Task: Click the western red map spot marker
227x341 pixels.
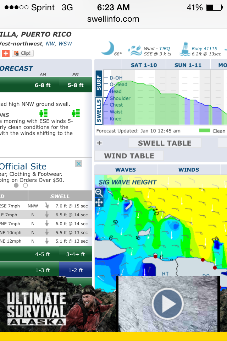Action: [x=155, y=256]
